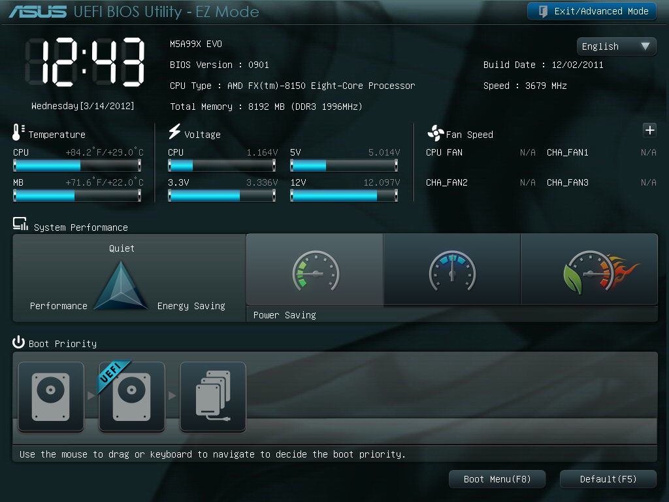Expand fan speed list with plus icon
669x502 pixels.
(649, 130)
